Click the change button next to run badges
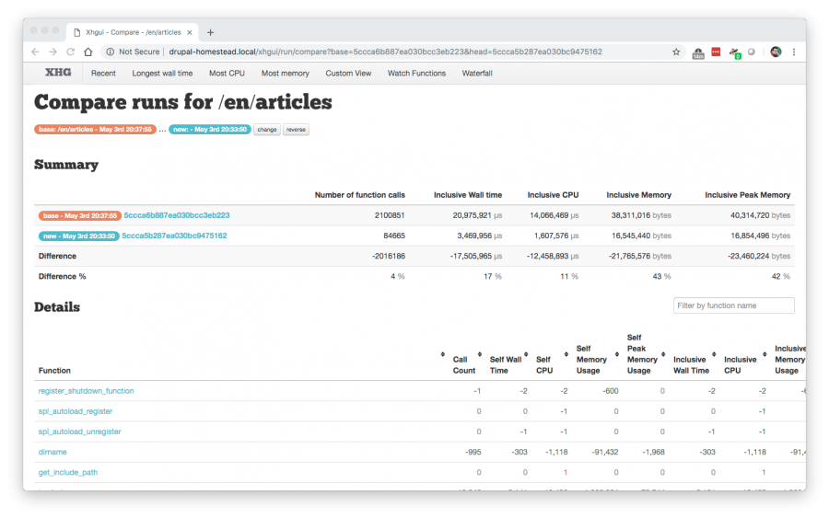Viewport: 829px width, 518px height. pyautogui.click(x=267, y=130)
